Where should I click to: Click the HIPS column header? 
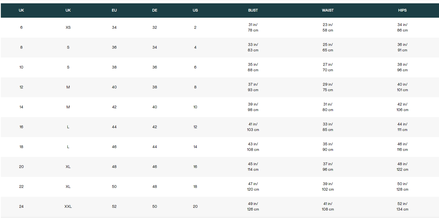402,10
